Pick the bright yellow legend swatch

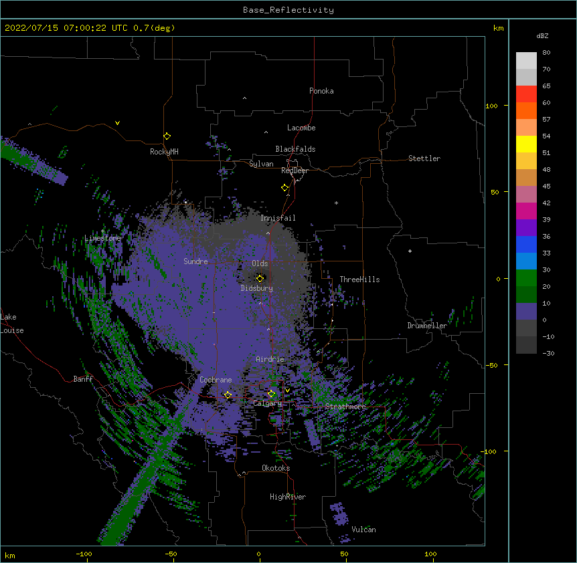tap(526, 144)
